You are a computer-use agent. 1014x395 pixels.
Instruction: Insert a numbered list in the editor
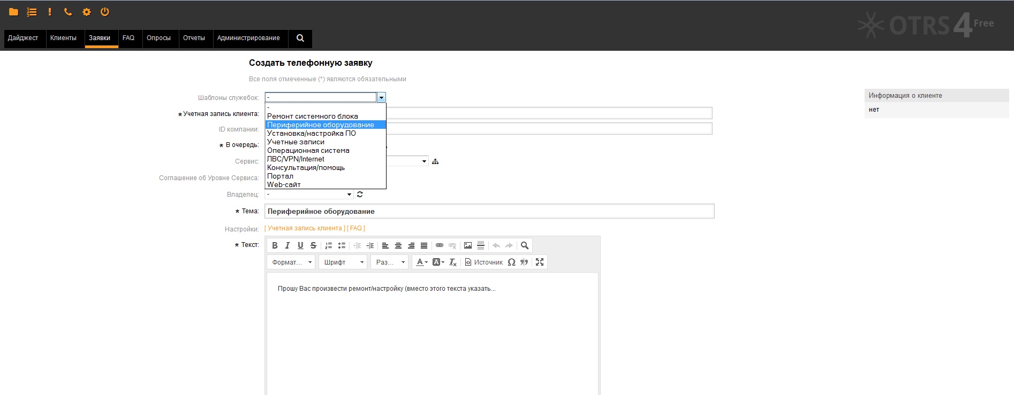coord(329,245)
